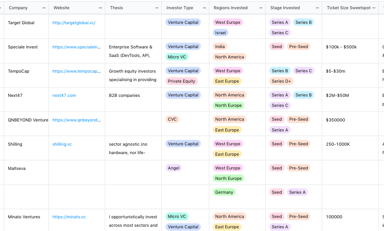Click the Shilling company name

(15, 144)
